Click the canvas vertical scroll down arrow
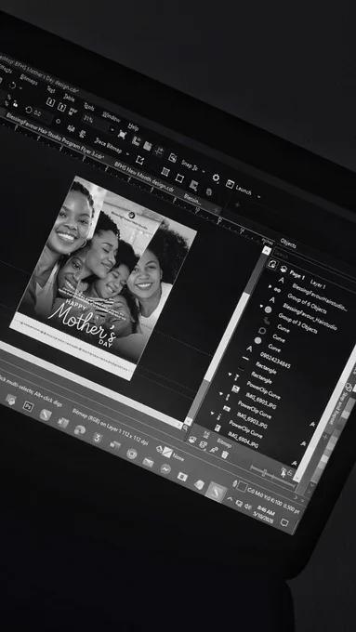Viewport: 356px width, 632px height. coord(188,420)
